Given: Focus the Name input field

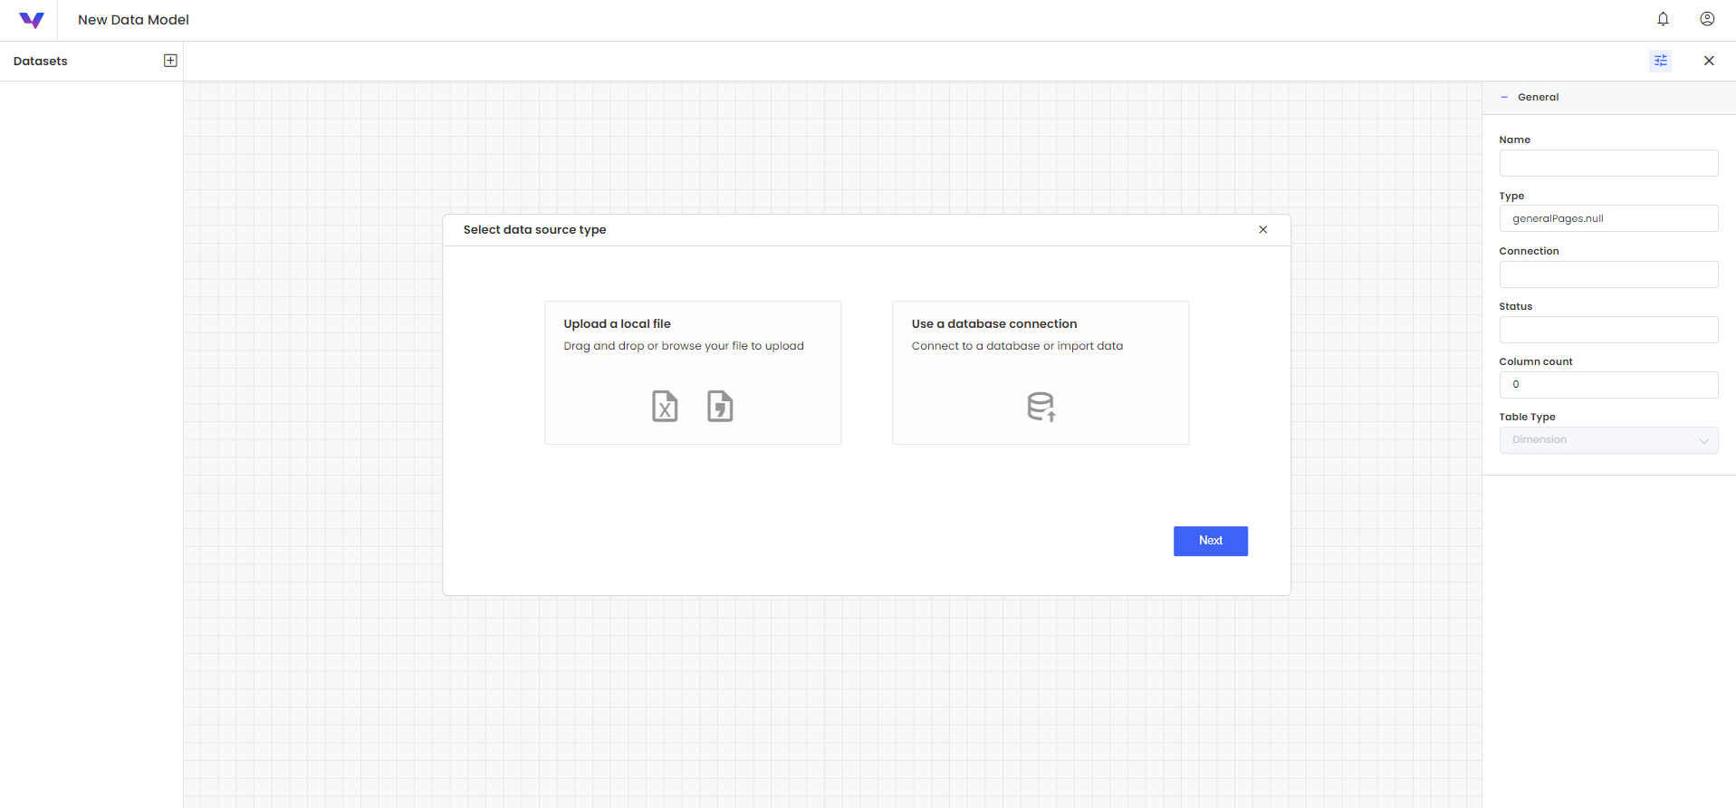Looking at the screenshot, I should click(1608, 163).
